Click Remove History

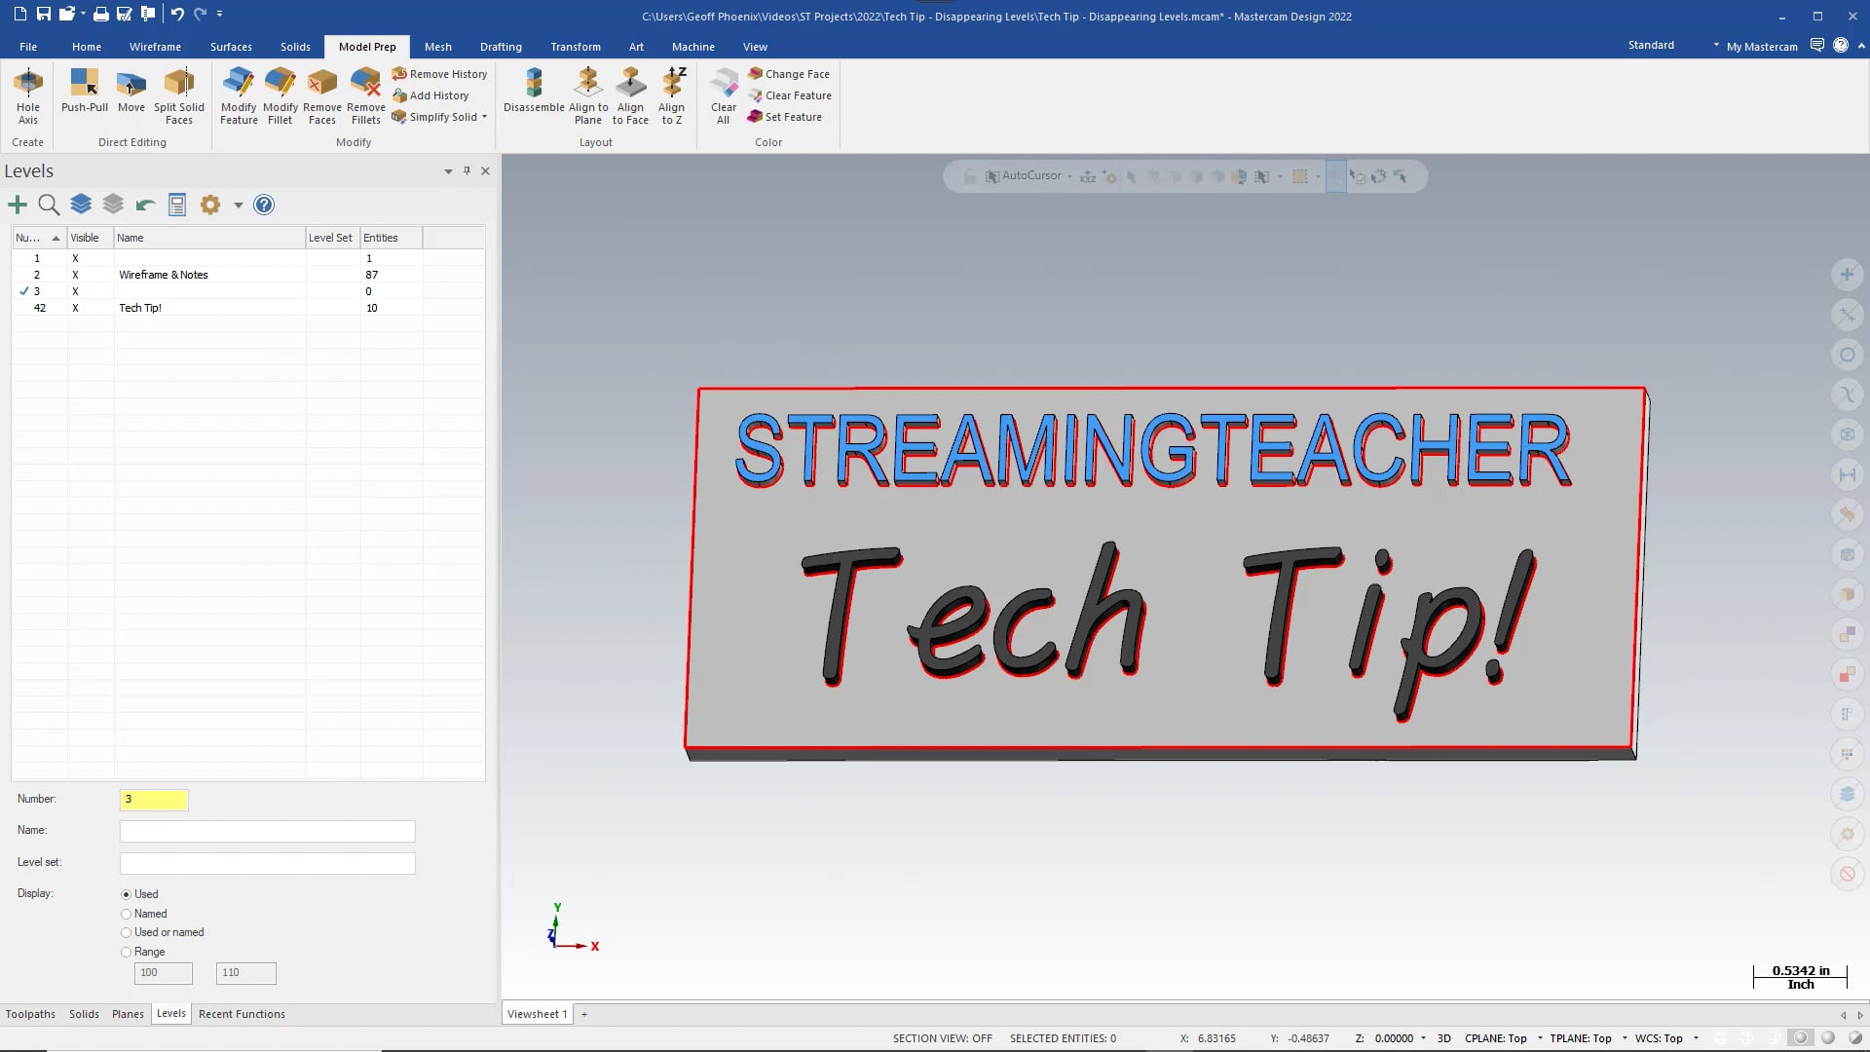[x=439, y=74]
